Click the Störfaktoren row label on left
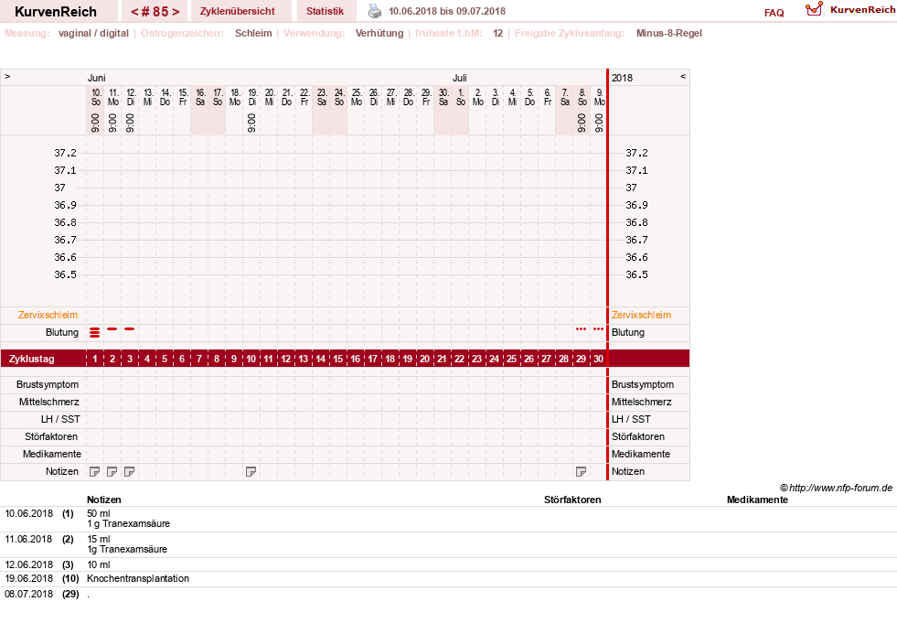897x634 pixels. click(51, 436)
